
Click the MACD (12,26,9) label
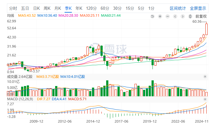20,99
